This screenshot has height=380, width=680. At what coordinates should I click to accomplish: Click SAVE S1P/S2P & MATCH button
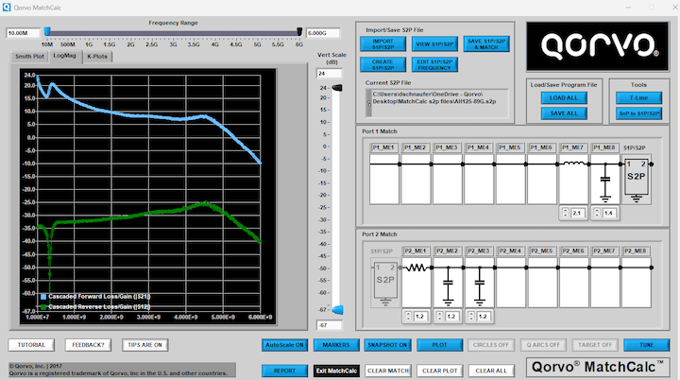[486, 43]
